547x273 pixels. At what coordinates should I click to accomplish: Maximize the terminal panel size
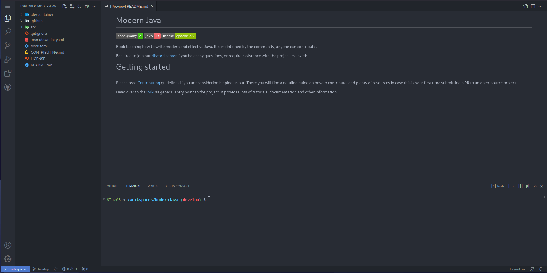(x=535, y=186)
